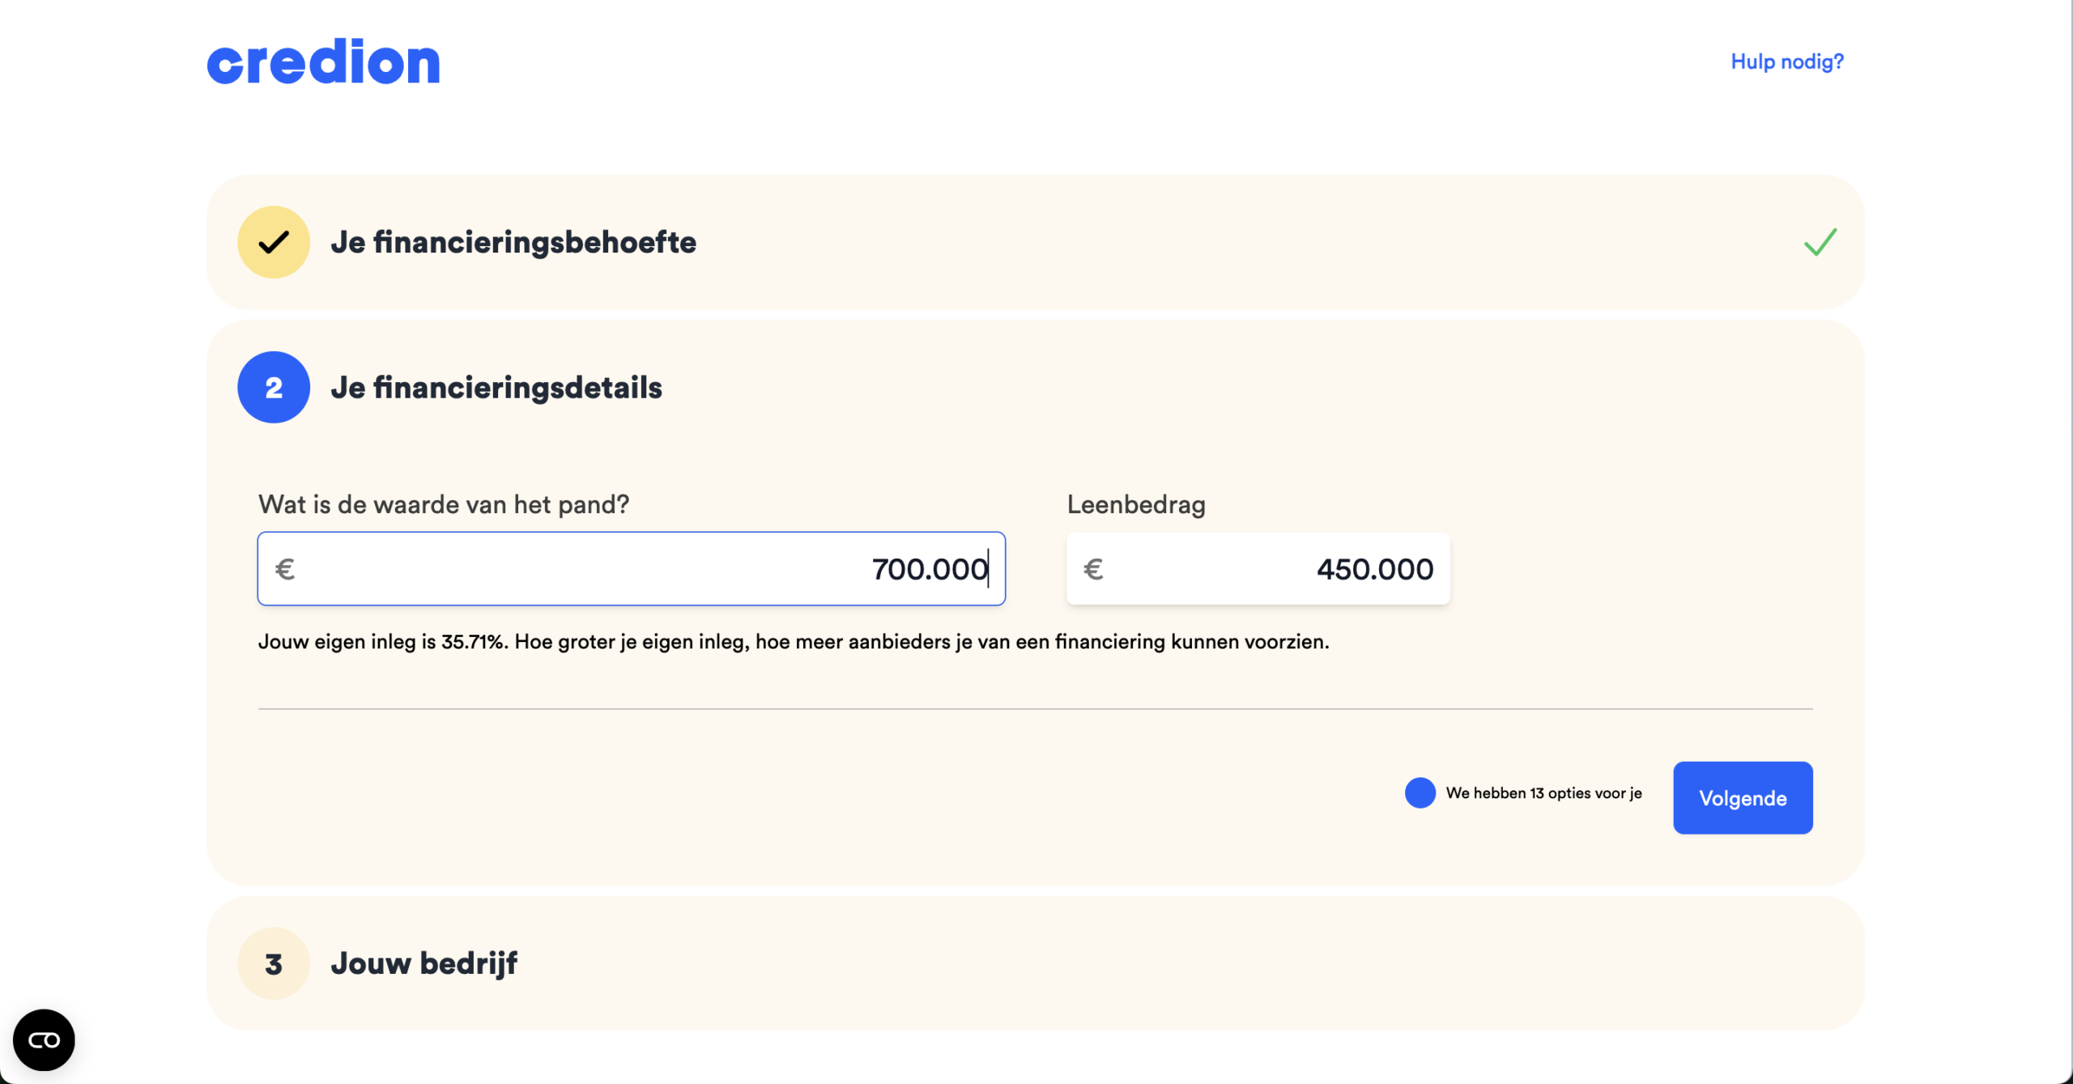
Task: Click the green checkmark on the completed step
Action: 1821,241
